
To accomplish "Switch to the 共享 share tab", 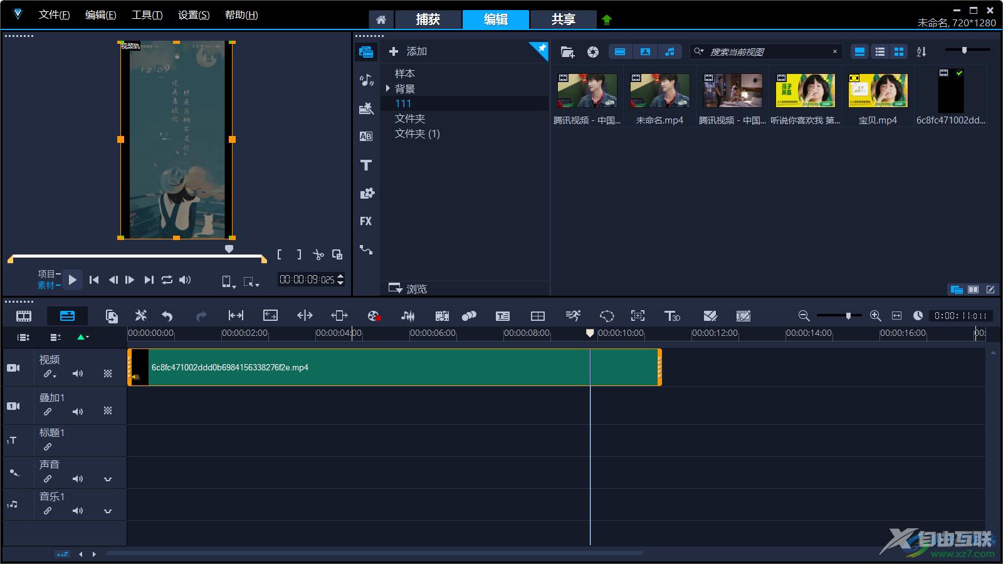I will tap(563, 19).
